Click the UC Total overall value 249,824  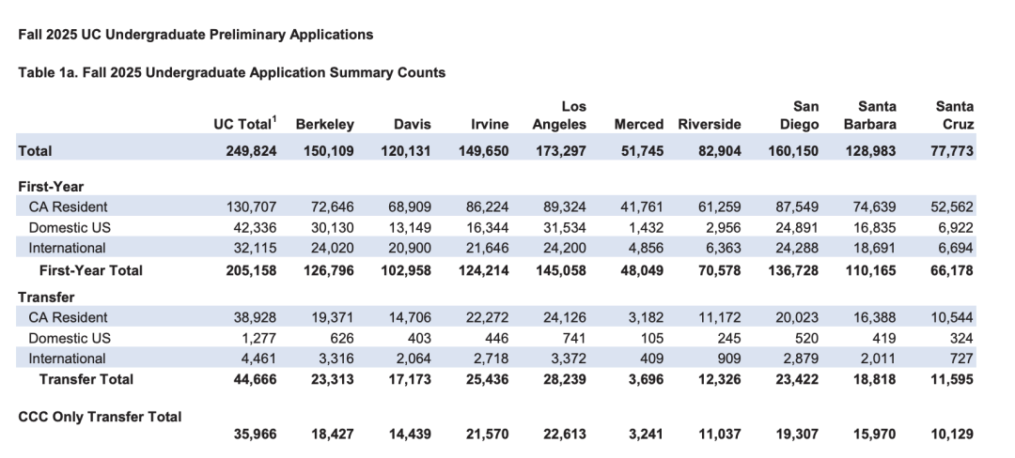(247, 150)
